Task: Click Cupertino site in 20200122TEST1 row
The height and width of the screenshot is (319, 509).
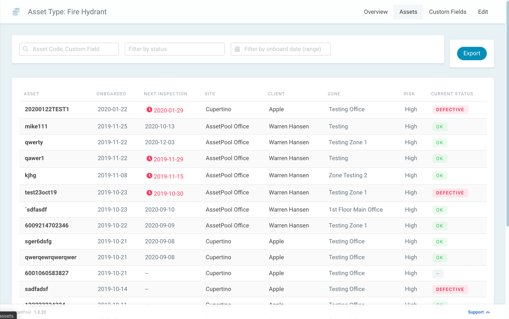Action: (218, 109)
